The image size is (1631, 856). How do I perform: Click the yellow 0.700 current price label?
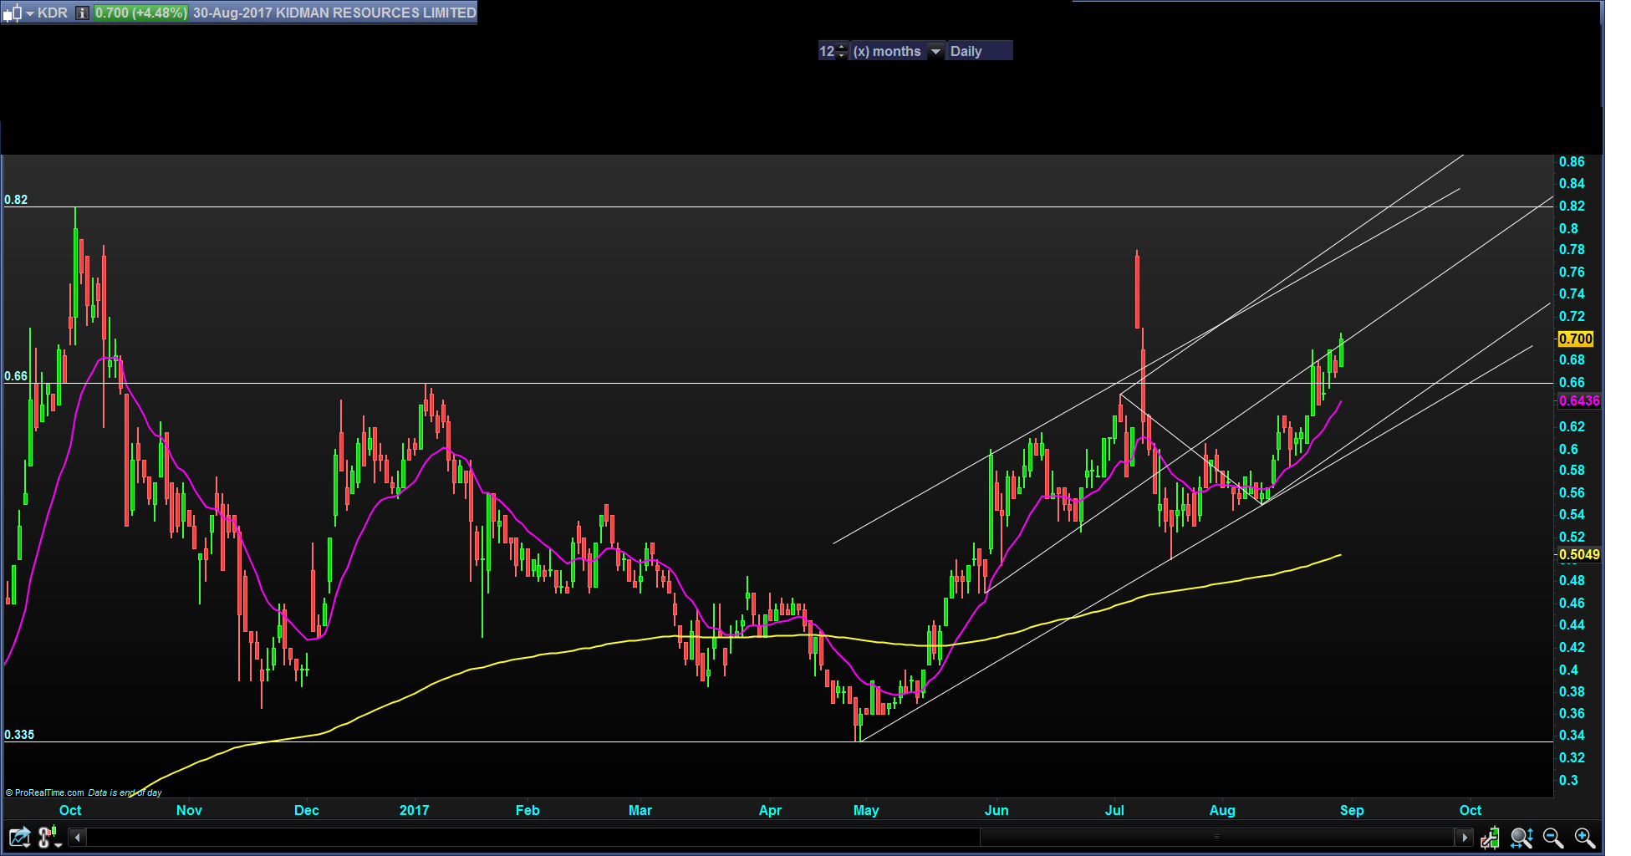pos(1576,339)
